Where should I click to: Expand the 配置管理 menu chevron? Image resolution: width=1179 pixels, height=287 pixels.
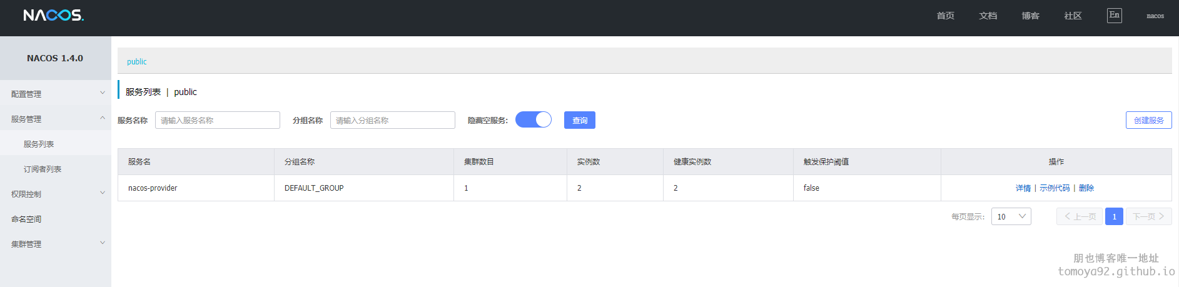click(x=103, y=93)
